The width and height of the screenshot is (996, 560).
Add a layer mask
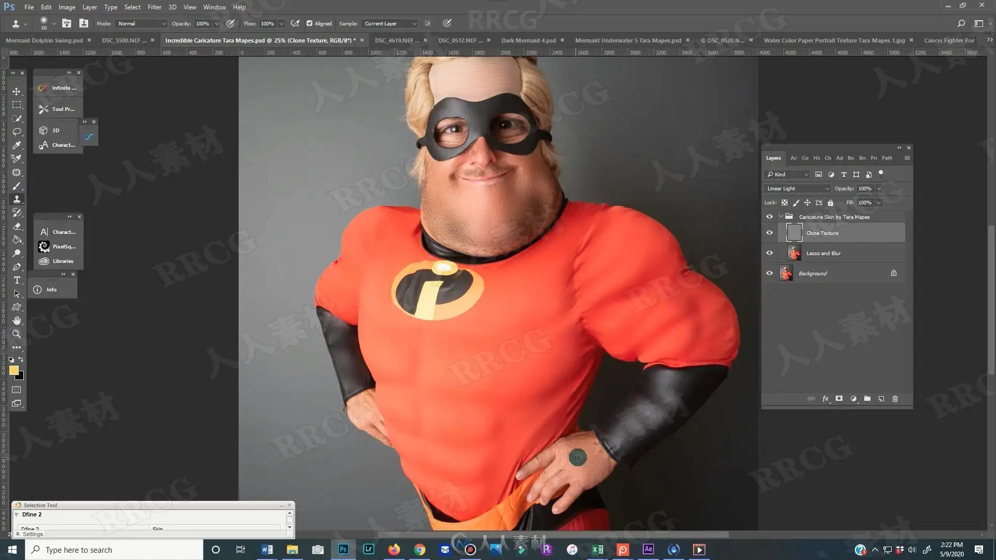tap(839, 399)
